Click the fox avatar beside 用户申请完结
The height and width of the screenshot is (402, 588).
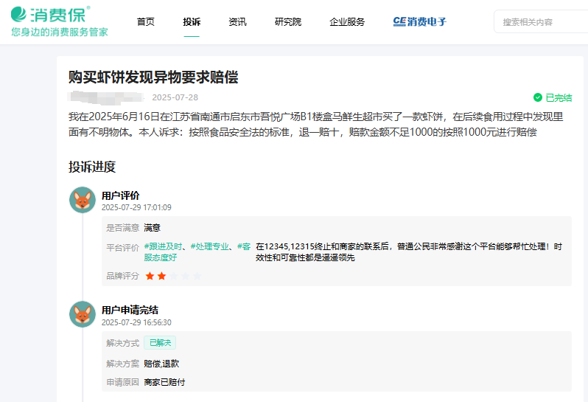(x=83, y=314)
